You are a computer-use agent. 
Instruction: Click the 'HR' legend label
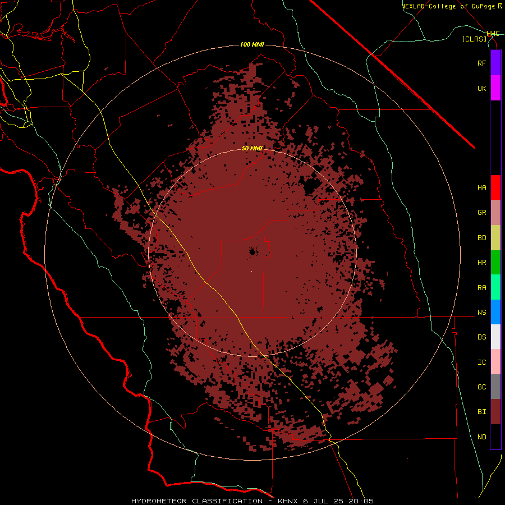coord(481,263)
